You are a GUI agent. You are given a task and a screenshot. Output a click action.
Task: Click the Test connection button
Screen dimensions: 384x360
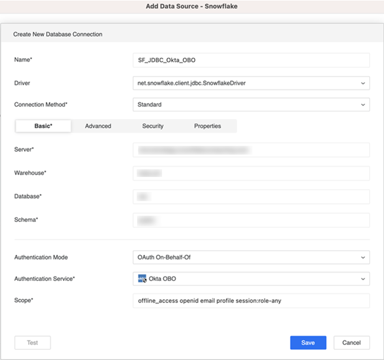[x=32, y=343]
